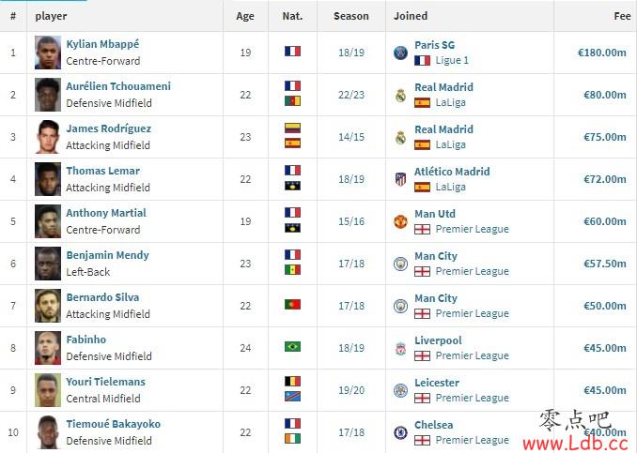Click Man City crest in Mendy row
Viewport: 637px width, 453px height.
(400, 264)
